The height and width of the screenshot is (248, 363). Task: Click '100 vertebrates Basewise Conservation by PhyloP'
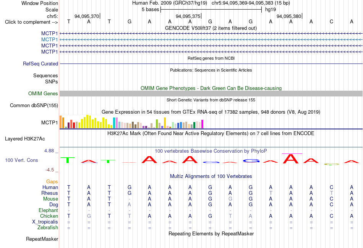click(x=211, y=151)
